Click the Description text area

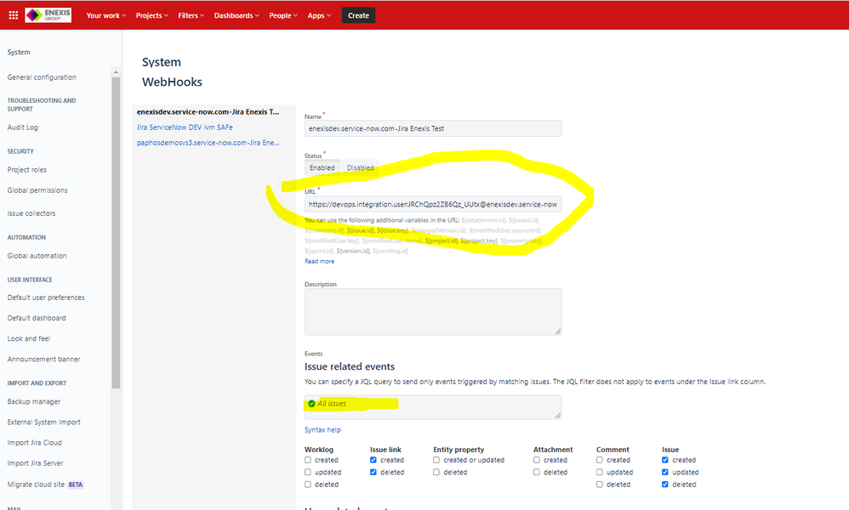[433, 311]
